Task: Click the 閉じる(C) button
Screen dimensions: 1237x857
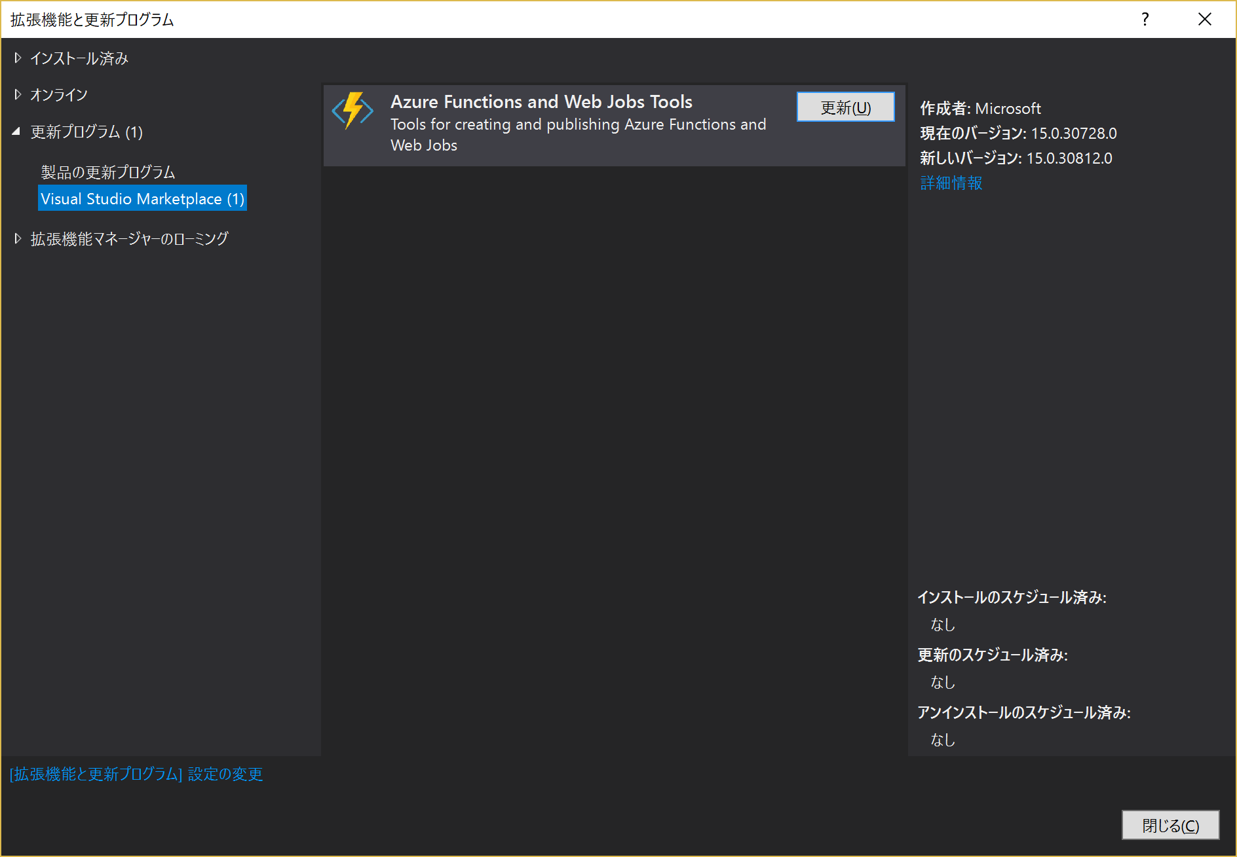Action: click(x=1170, y=826)
